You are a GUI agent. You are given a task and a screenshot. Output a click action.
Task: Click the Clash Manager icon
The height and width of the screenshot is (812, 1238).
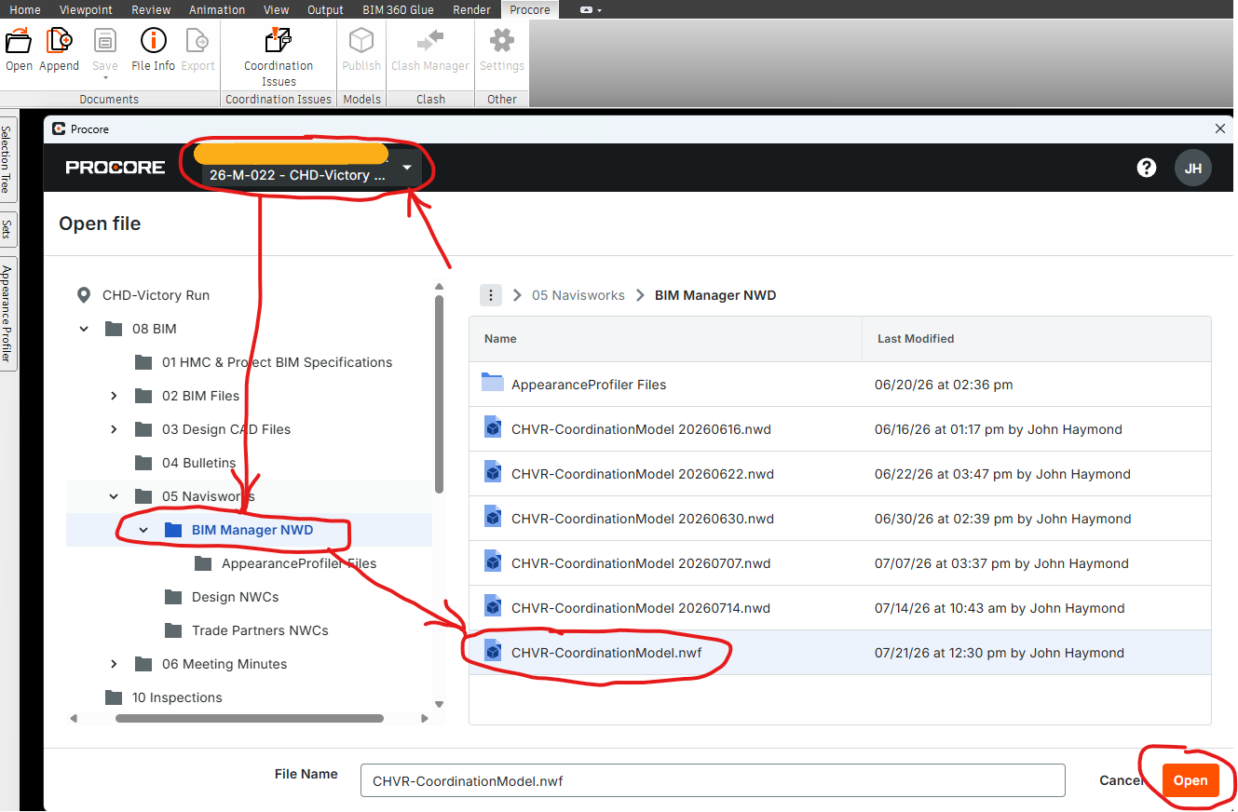pyautogui.click(x=430, y=41)
